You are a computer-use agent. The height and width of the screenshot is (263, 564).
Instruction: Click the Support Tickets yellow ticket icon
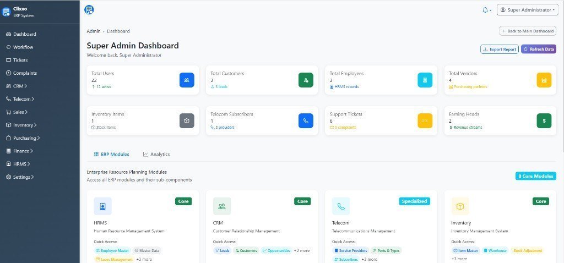425,120
